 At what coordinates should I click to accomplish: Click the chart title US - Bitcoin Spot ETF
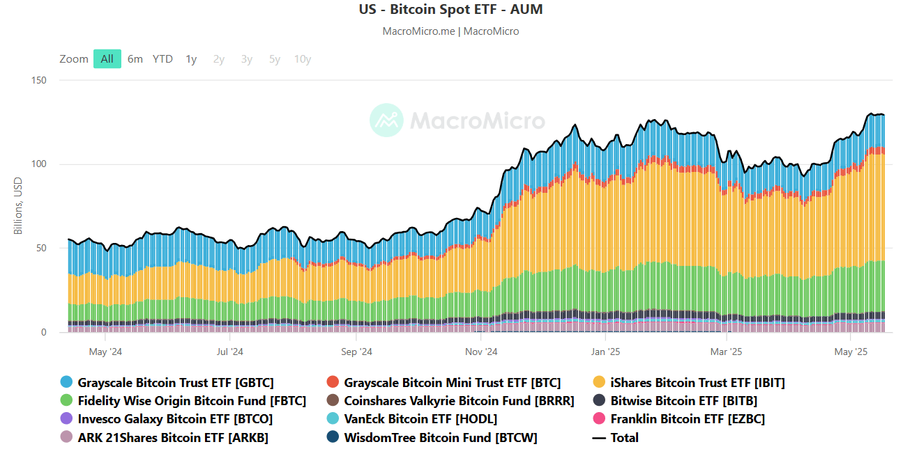click(451, 10)
